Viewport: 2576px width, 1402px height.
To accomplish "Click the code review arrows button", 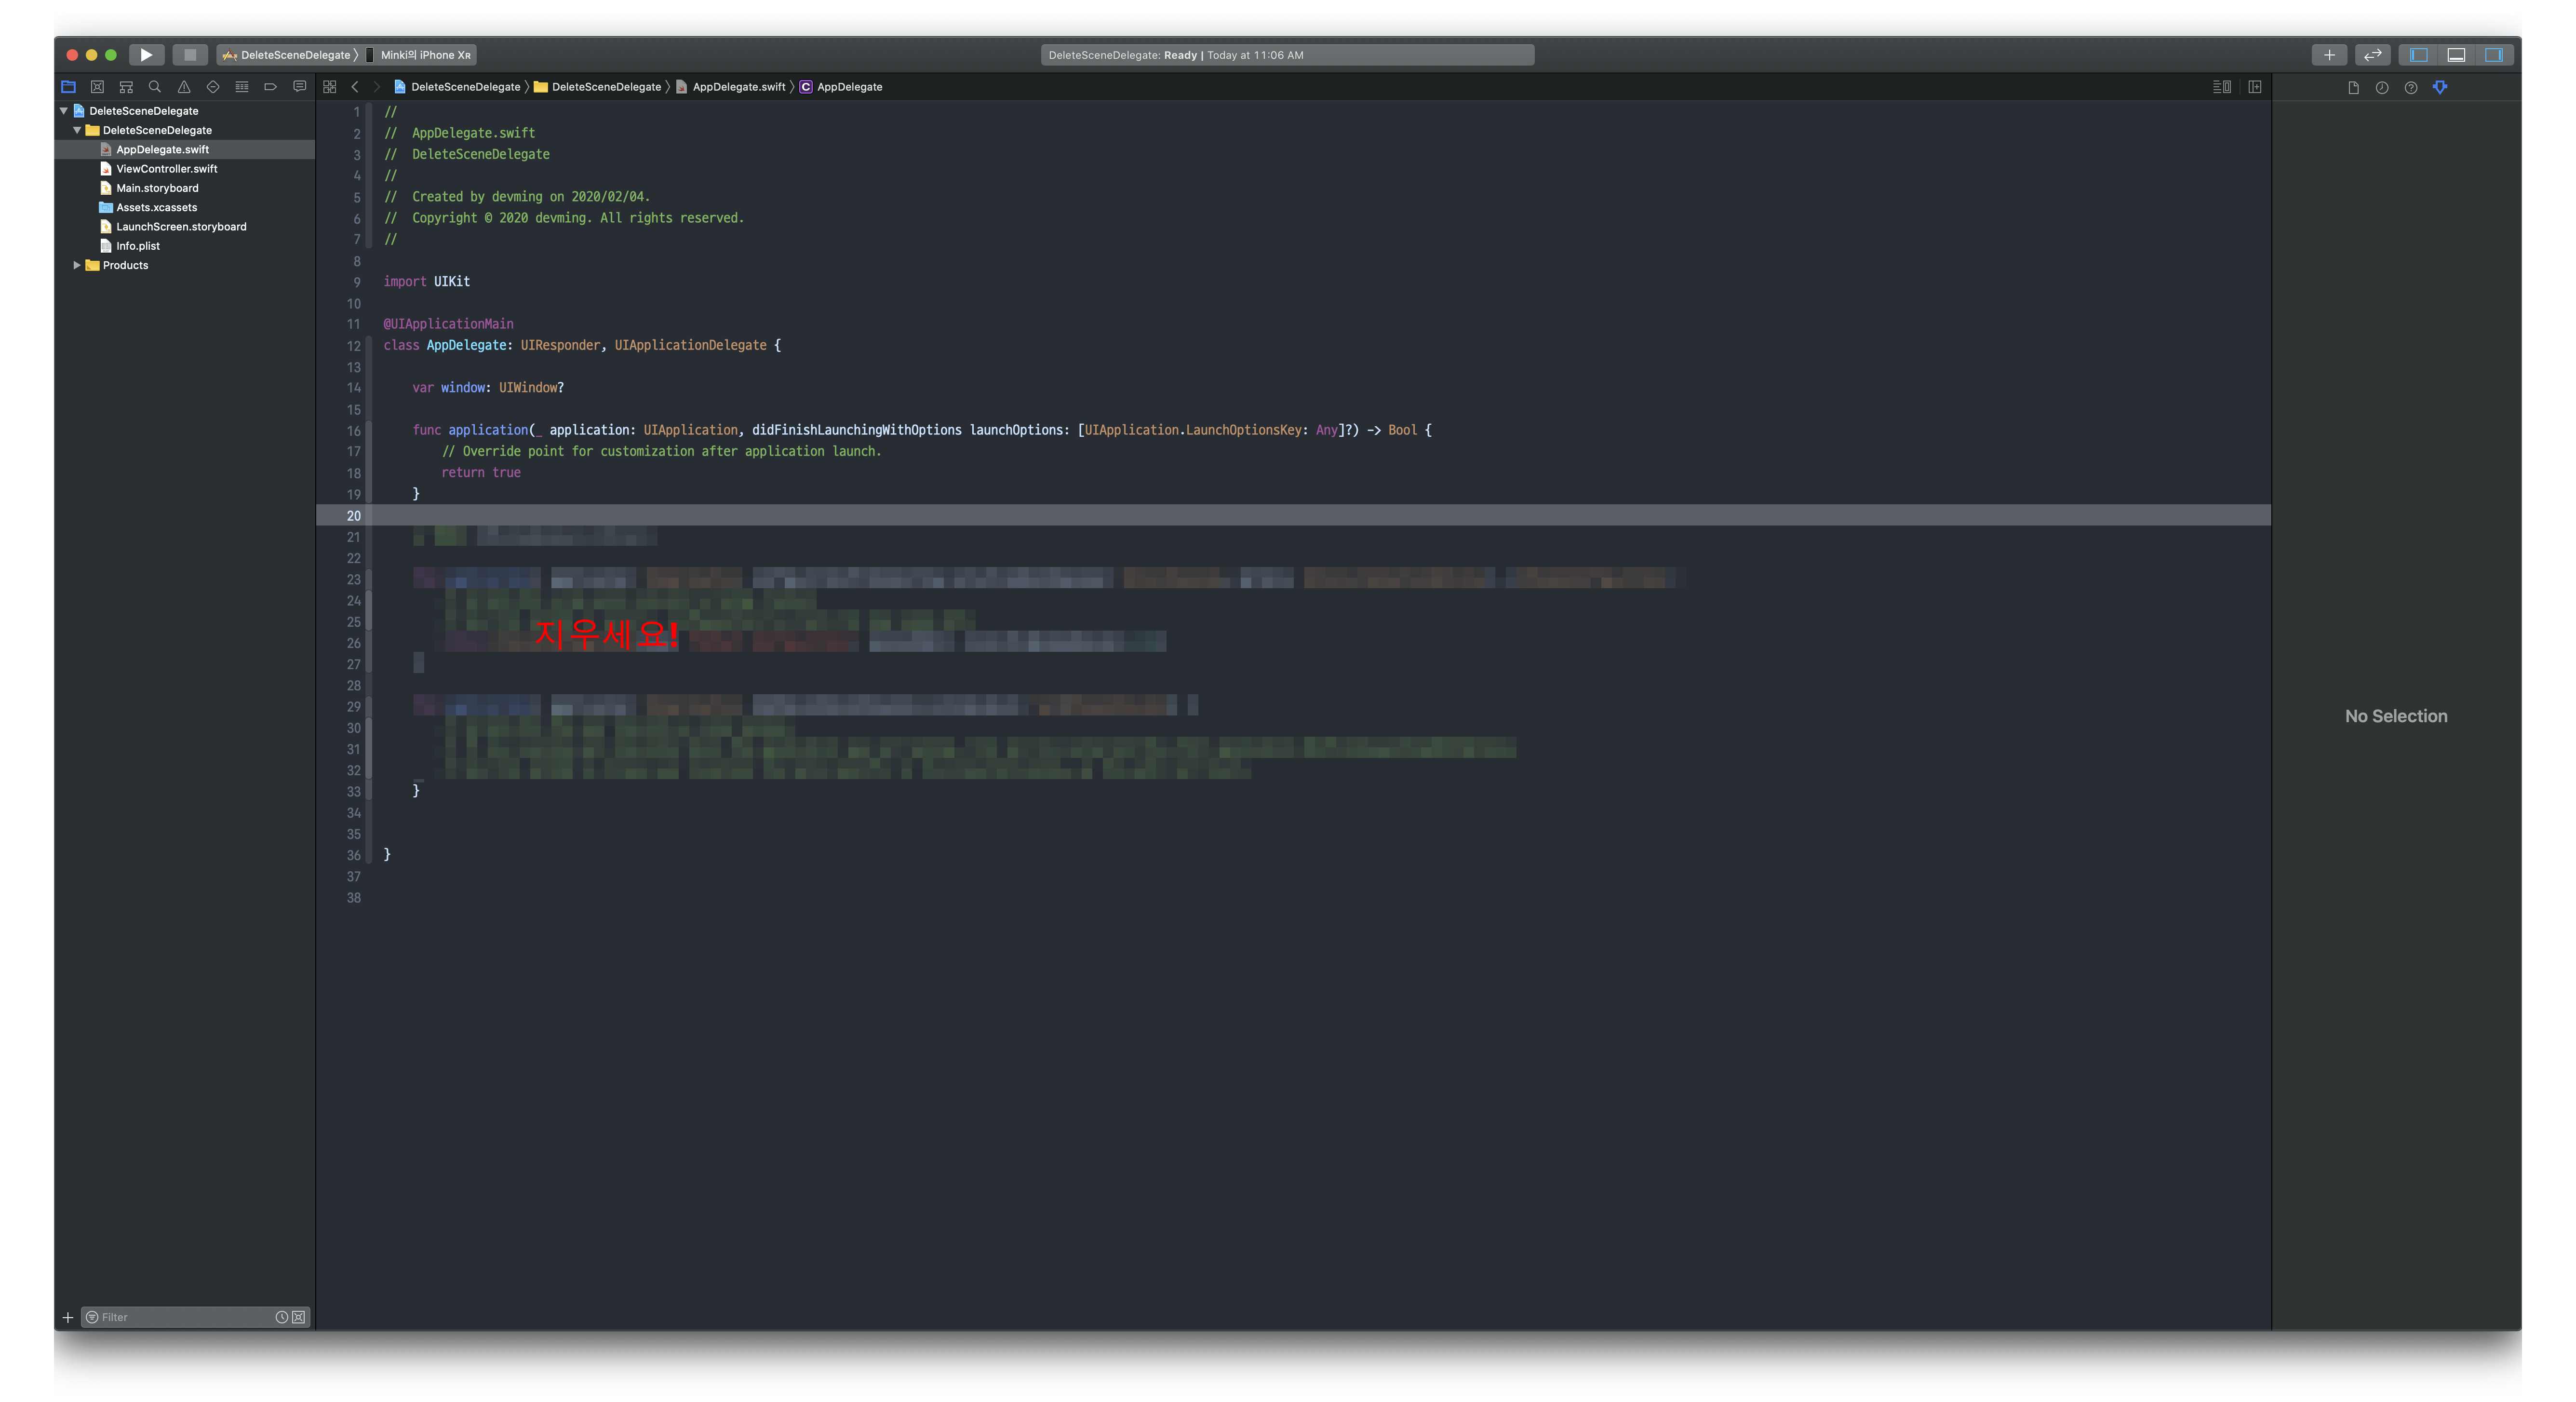I will coord(2372,55).
